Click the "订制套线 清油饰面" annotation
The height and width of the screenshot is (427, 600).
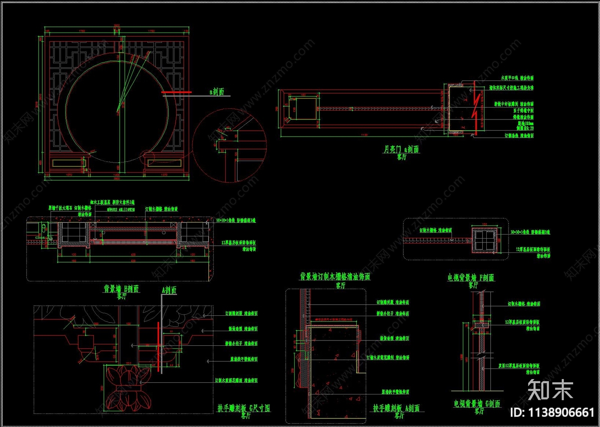519,136
